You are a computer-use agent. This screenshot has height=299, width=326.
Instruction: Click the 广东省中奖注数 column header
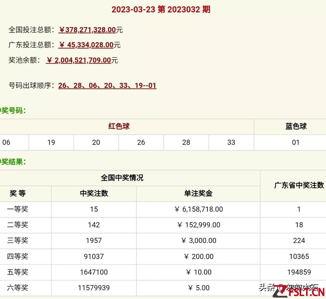pos(299,185)
